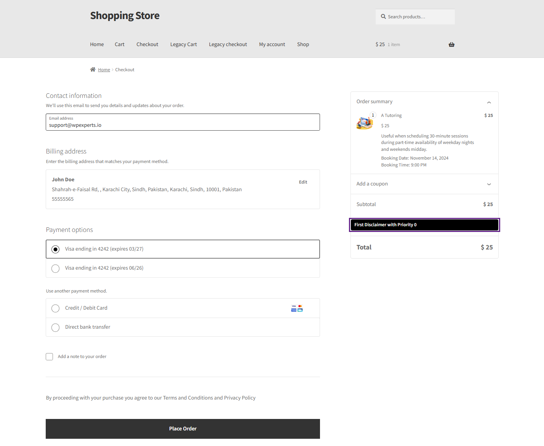
Task: Click the card brand logos icon
Action: click(x=297, y=308)
